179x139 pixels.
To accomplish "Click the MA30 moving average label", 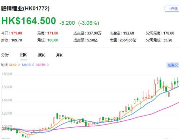I will (x=42, y=65).
